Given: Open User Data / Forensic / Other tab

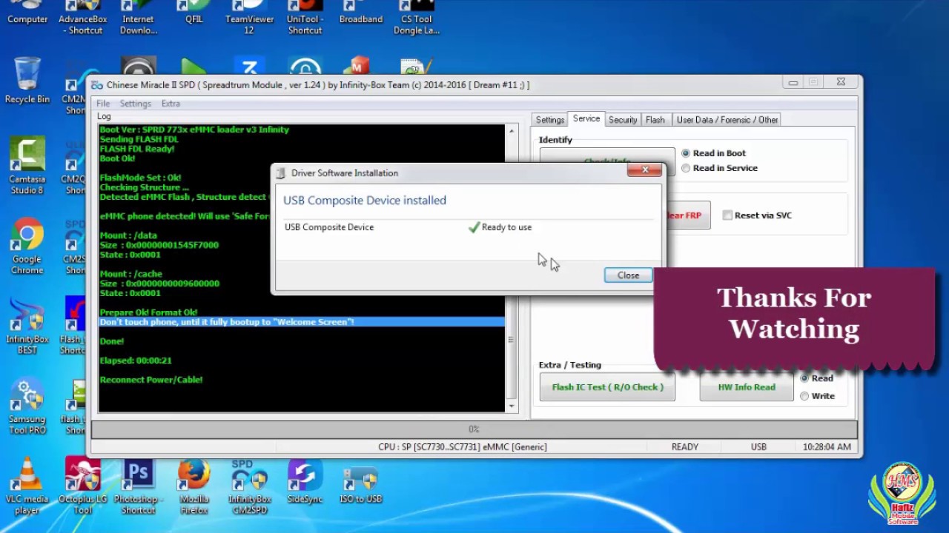Looking at the screenshot, I should point(727,120).
